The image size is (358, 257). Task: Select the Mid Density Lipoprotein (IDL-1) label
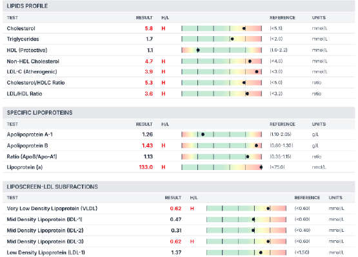coord(45,220)
